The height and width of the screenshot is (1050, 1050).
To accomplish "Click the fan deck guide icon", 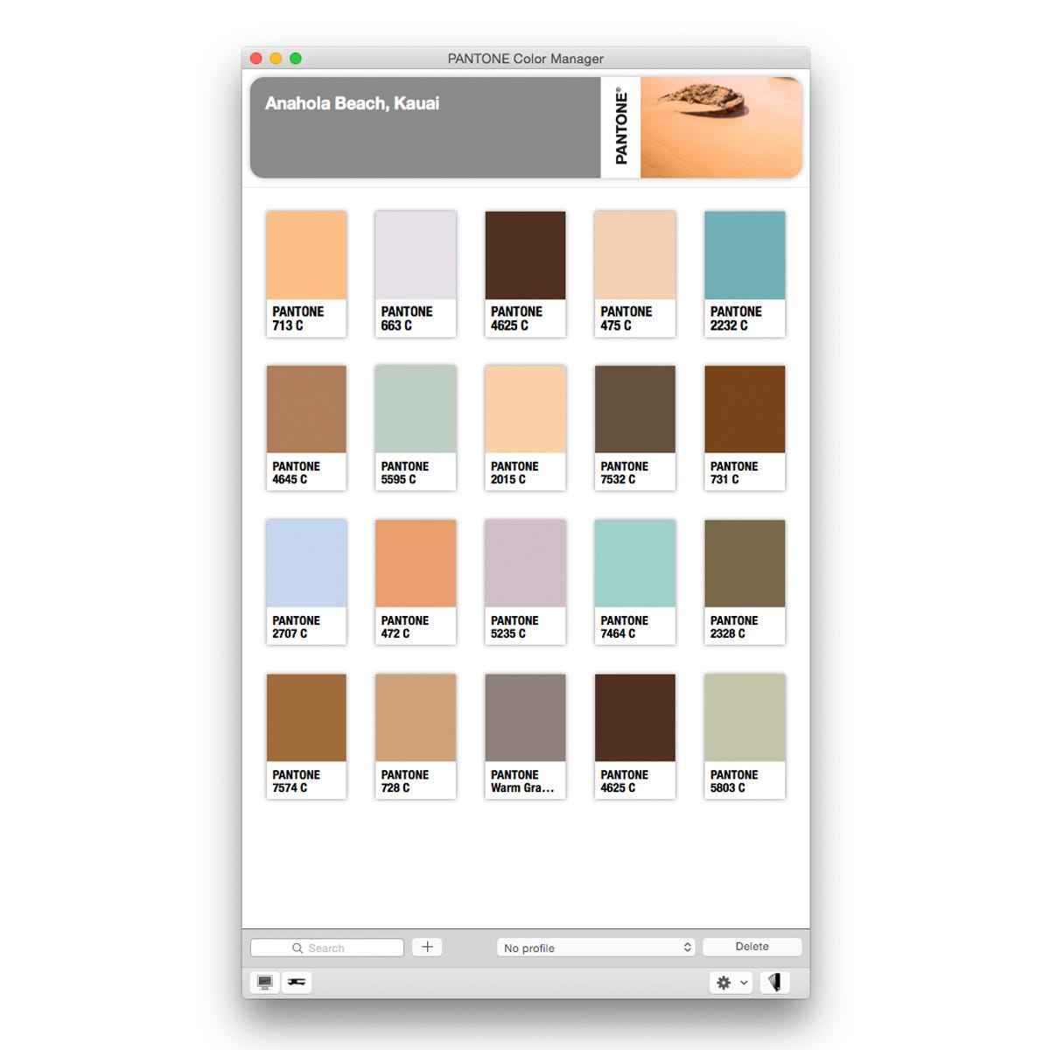I will (774, 983).
